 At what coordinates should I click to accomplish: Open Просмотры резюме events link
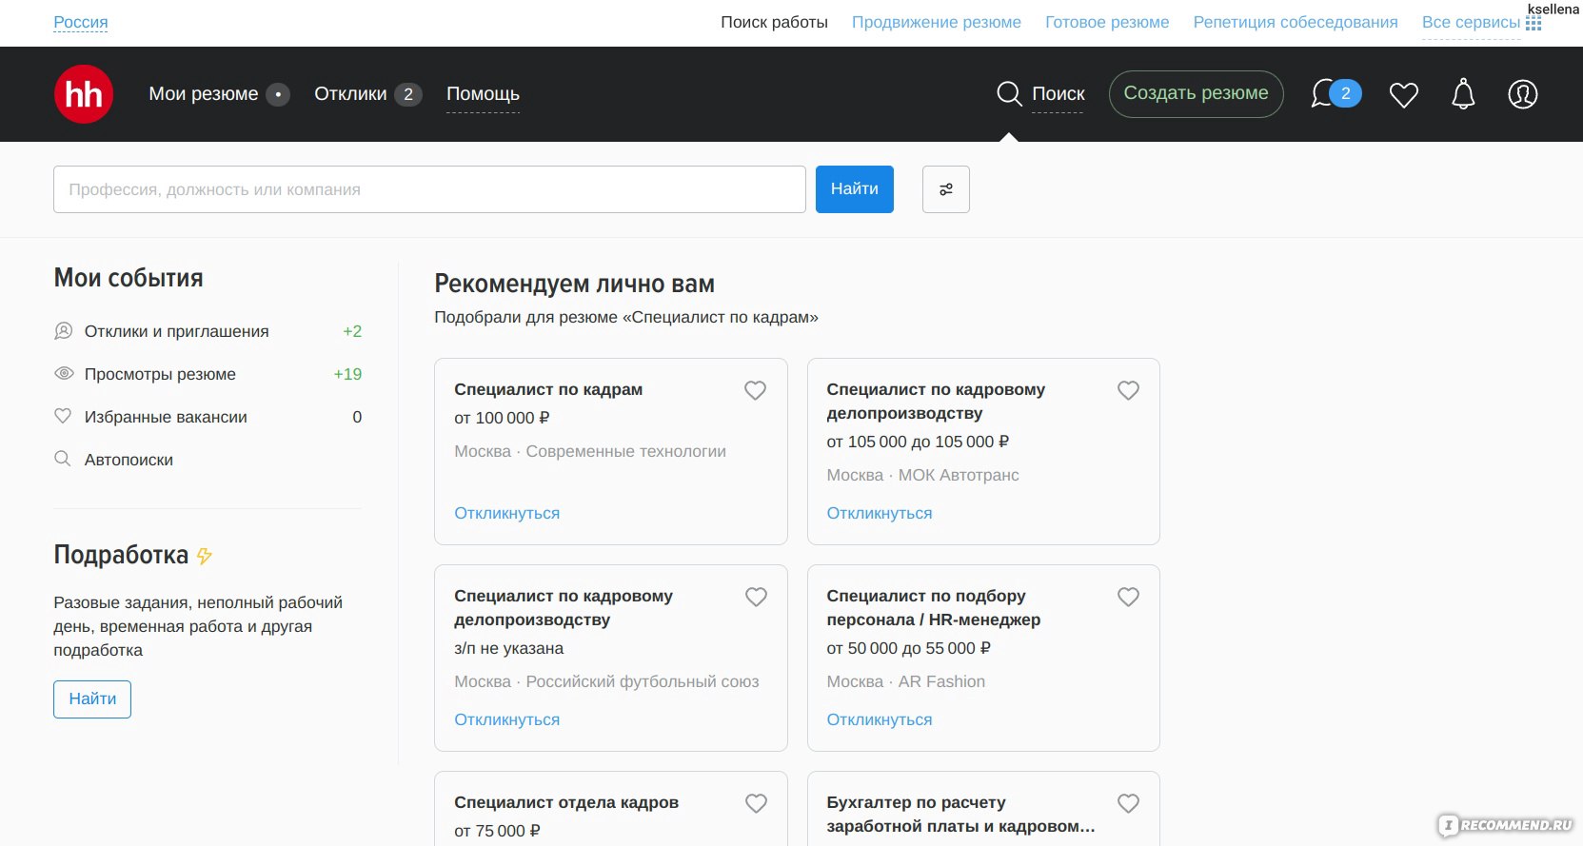[160, 374]
